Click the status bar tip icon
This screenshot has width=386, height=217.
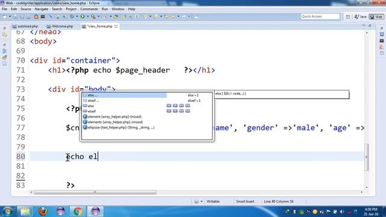coord(196,201)
